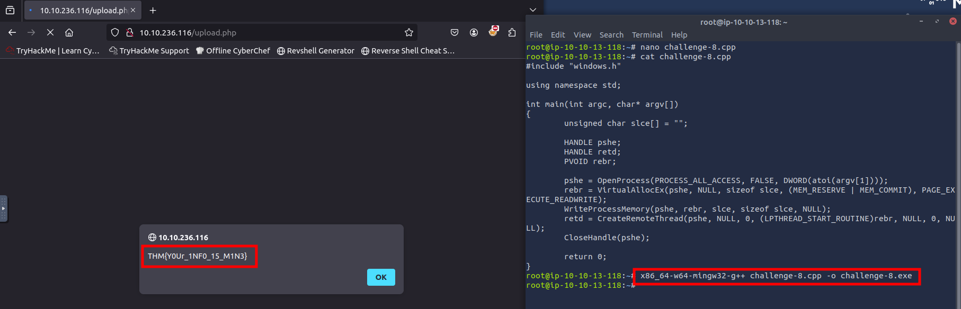This screenshot has height=309, width=961.
Task: Open the Offline CyberChef bookmark
Action: (x=233, y=51)
